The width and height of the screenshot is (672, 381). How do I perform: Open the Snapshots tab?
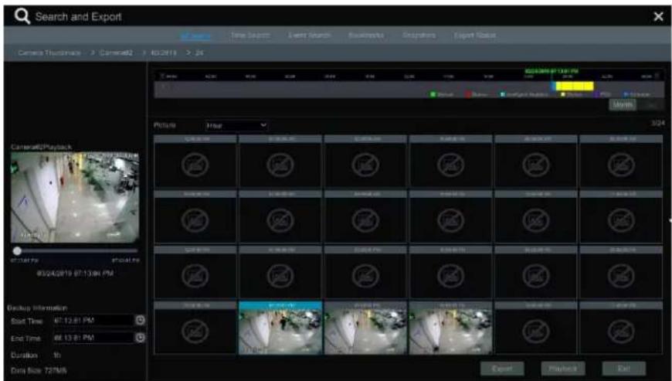419,36
